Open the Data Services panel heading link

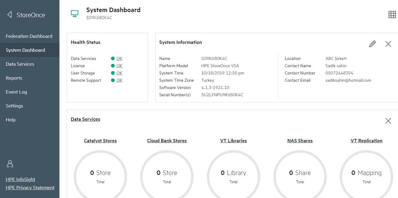click(85, 119)
